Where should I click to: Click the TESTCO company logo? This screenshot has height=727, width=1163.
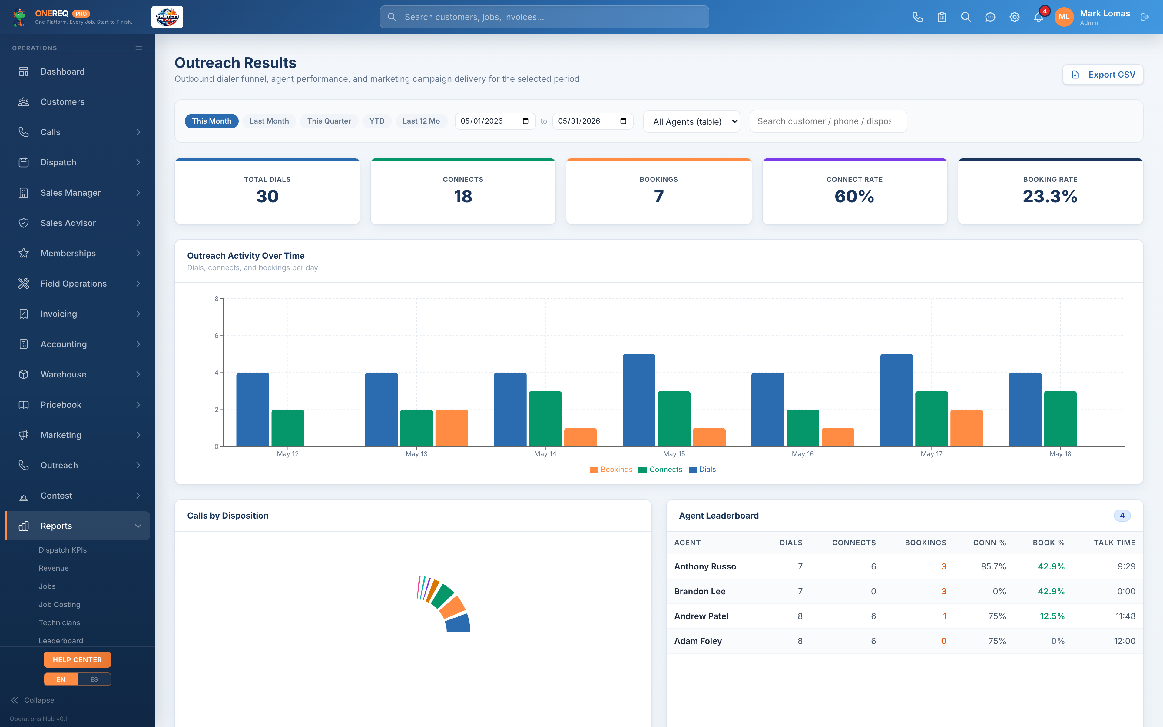click(x=167, y=17)
